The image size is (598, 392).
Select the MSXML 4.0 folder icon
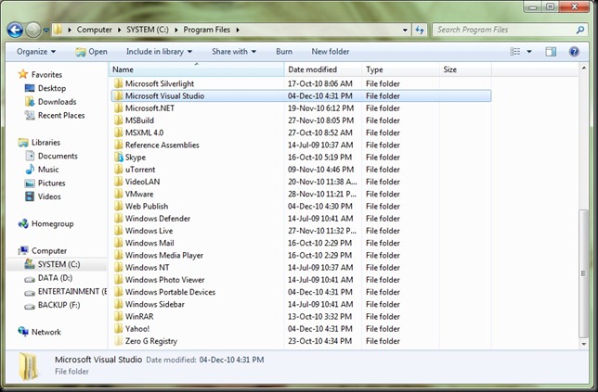[119, 133]
